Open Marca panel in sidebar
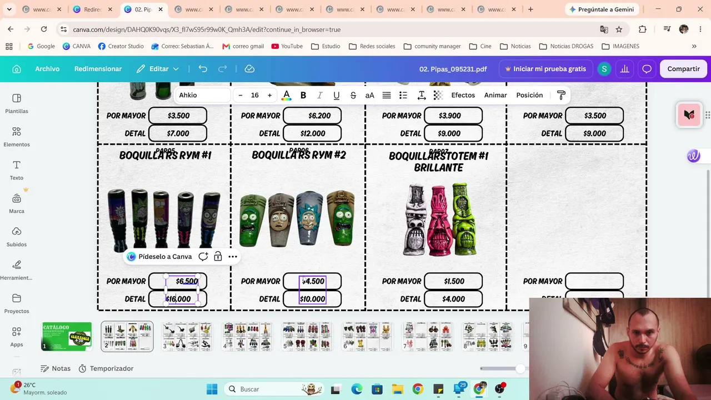 (17, 203)
